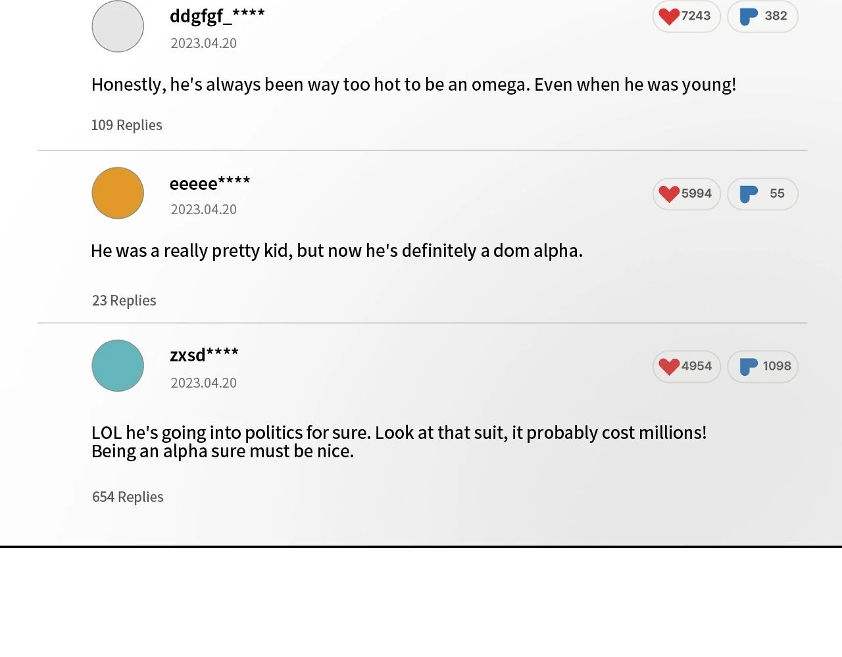Click the 2023.04.20 date under zxsd****
The height and width of the screenshot is (657, 842).
[x=203, y=383]
